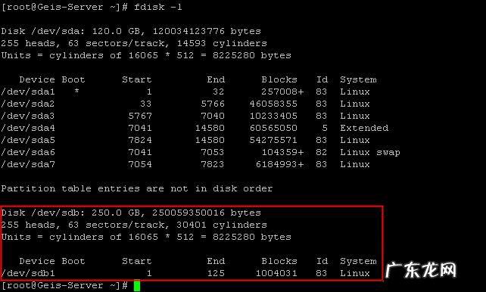Select the '/dev/sda6' device entry
The image size is (486, 292).
click(x=28, y=152)
